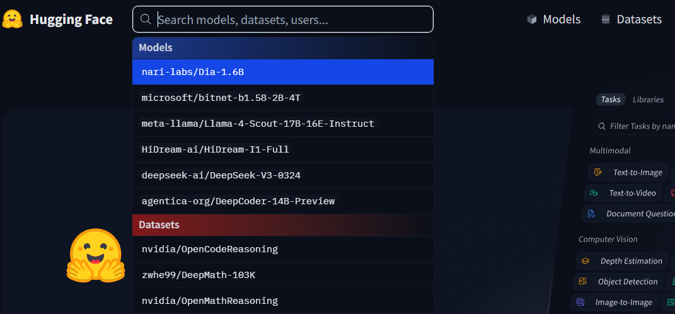This screenshot has width=675, height=314.
Task: Click the Document Question task icon
Action: point(591,214)
